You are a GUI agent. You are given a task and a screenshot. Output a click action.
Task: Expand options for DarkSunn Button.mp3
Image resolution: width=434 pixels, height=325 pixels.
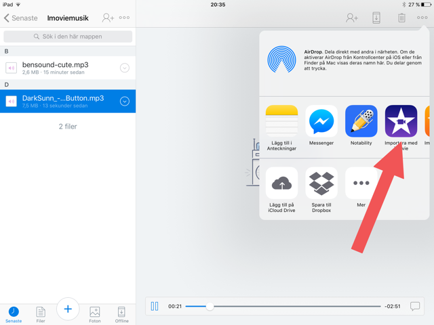[x=125, y=102]
